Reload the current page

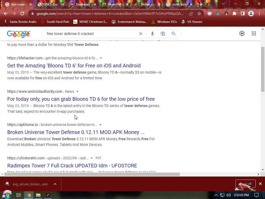pyautogui.click(x=22, y=13)
